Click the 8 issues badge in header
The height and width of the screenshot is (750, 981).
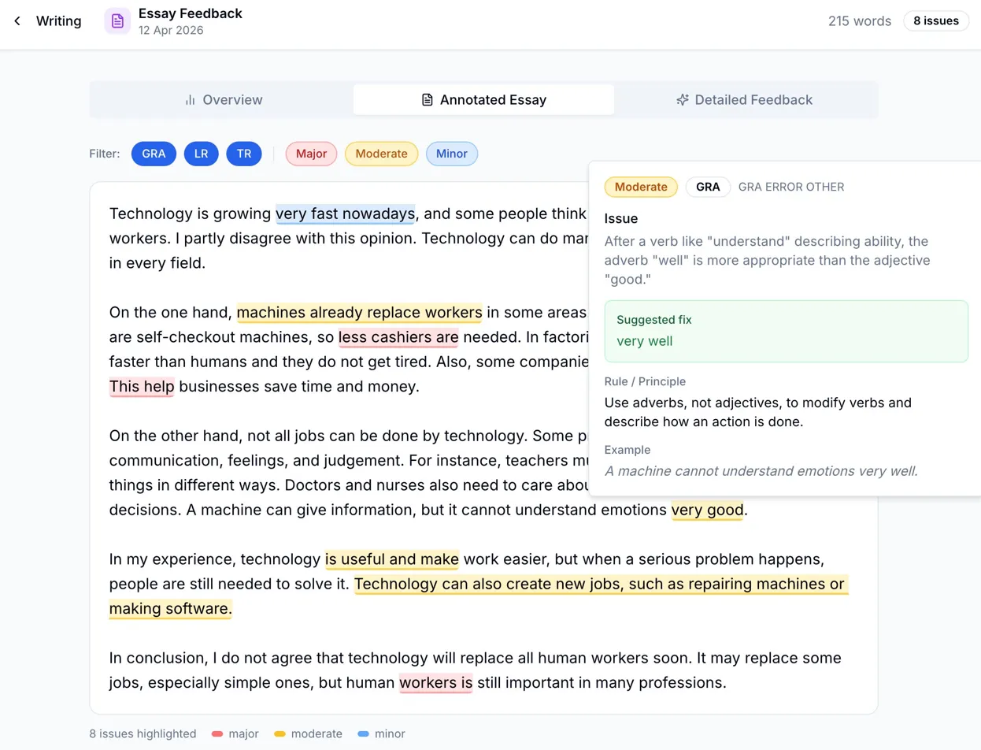pyautogui.click(x=936, y=21)
